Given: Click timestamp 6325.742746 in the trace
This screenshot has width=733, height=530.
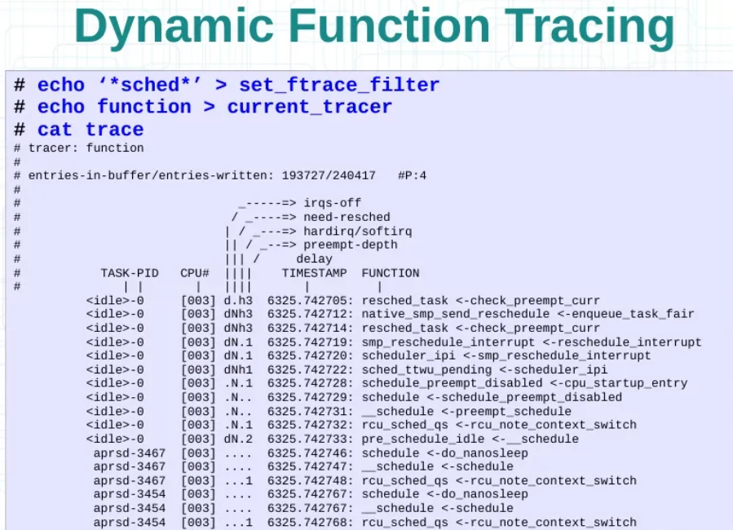Looking at the screenshot, I should [311, 453].
